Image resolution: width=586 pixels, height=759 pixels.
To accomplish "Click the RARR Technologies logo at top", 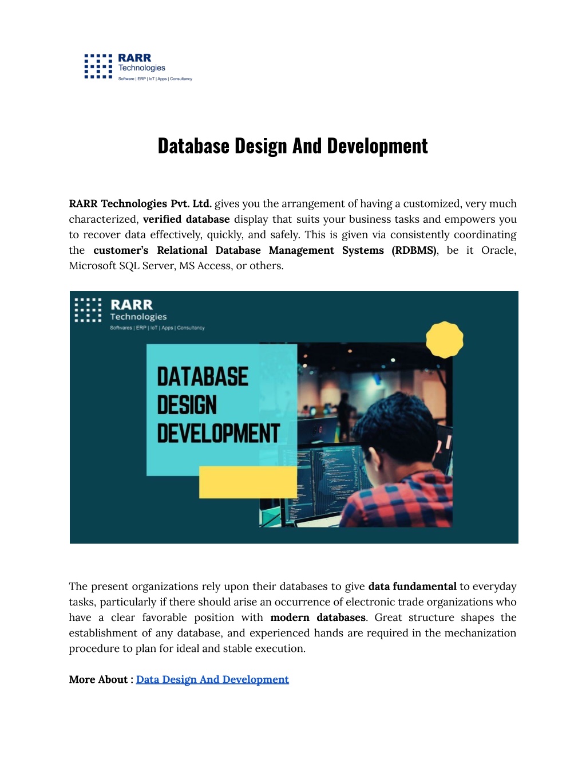I will [138, 67].
